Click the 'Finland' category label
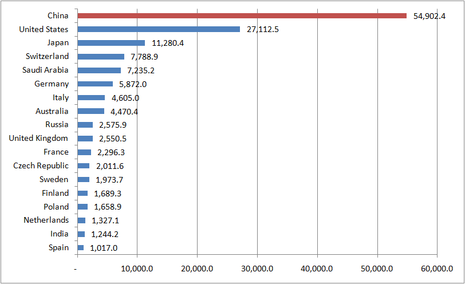 [x=56, y=193]
